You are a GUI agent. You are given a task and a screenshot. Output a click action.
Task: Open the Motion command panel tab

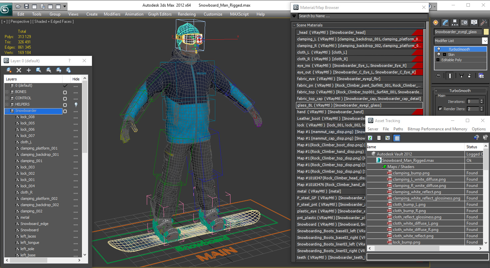pyautogui.click(x=465, y=22)
